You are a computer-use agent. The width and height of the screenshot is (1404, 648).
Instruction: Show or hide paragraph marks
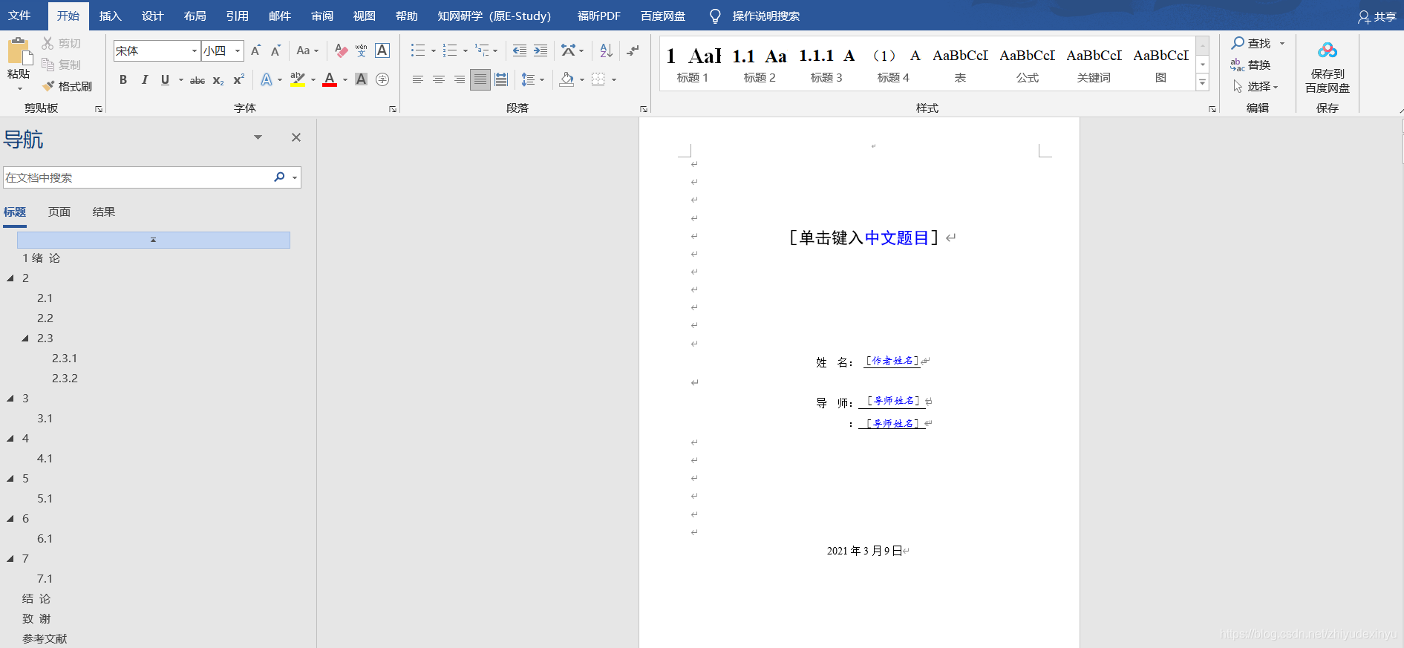tap(633, 50)
